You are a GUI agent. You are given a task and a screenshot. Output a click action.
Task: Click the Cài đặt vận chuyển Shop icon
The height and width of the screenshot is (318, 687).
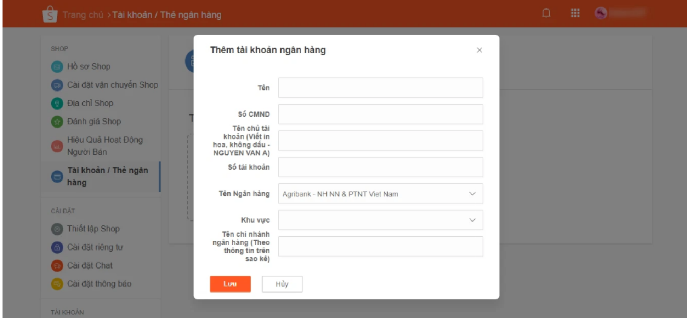pyautogui.click(x=57, y=85)
